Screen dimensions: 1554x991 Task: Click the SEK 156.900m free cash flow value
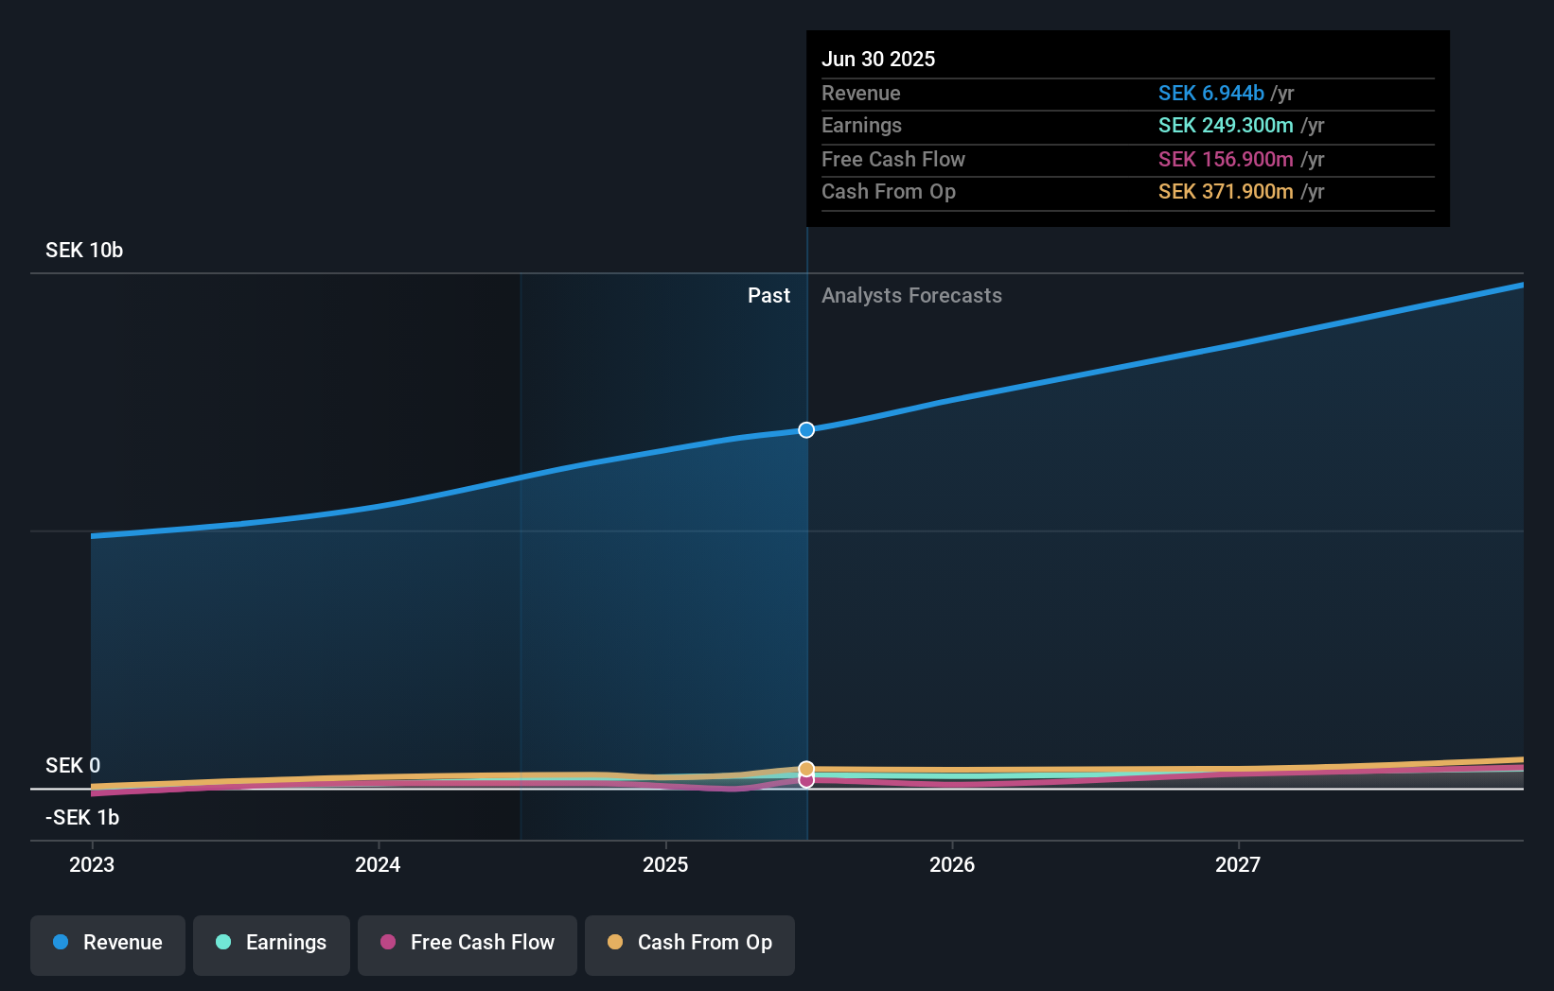(x=1226, y=159)
